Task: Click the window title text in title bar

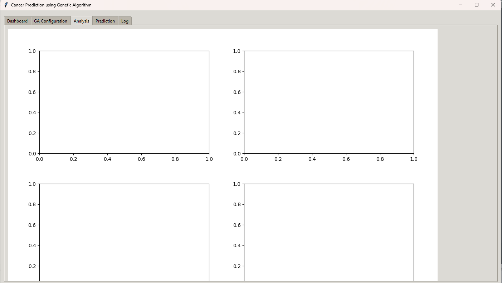Action: 51,5
